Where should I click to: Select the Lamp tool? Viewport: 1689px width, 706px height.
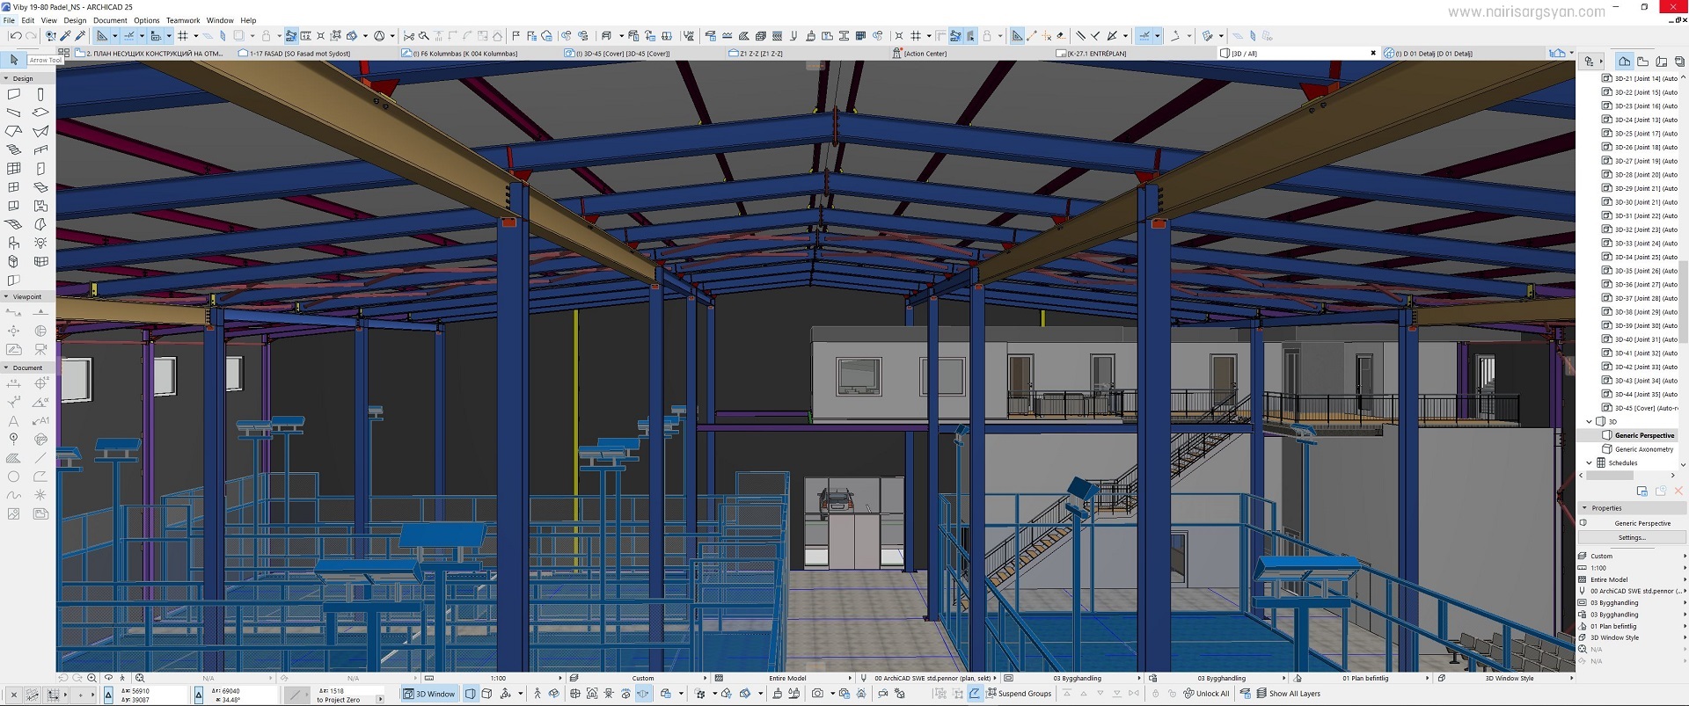40,243
